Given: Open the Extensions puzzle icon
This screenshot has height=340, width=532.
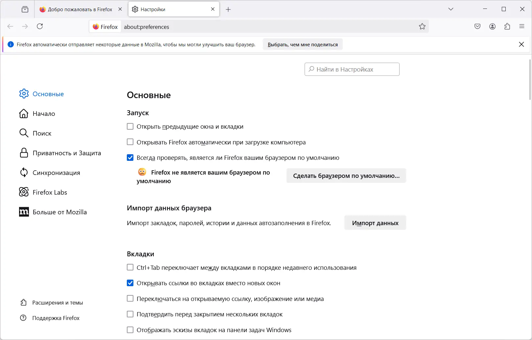Looking at the screenshot, I should click(x=507, y=27).
